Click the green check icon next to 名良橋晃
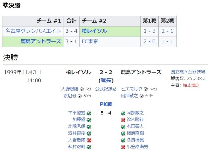Screen dimensions: 208x152 123,140
